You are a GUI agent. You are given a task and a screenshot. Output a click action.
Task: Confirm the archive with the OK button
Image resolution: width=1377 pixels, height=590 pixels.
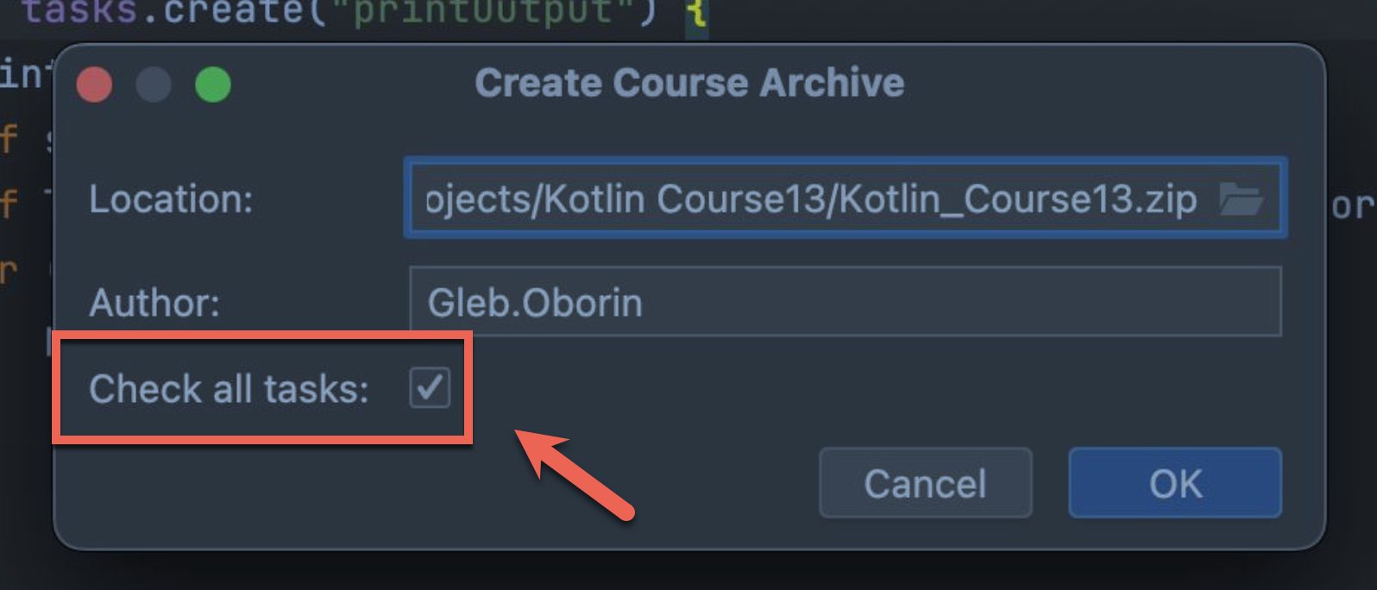pos(1175,483)
